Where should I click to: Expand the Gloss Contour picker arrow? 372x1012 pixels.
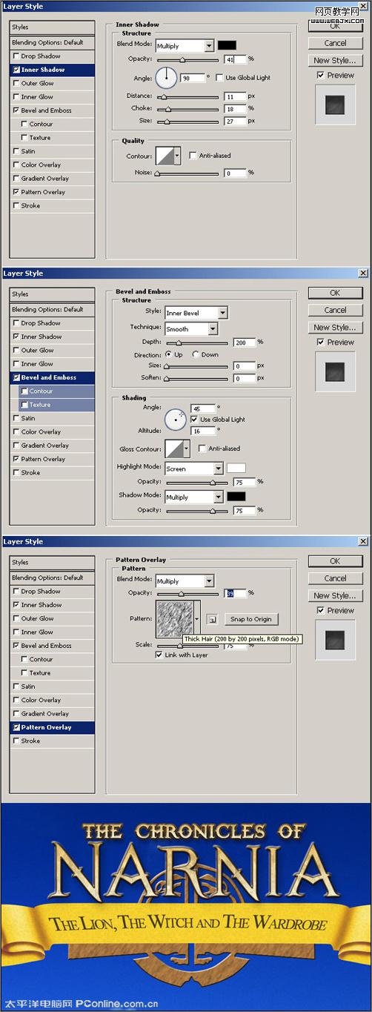pyautogui.click(x=186, y=449)
